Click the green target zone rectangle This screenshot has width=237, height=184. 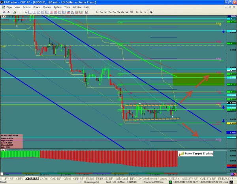coord(199,79)
